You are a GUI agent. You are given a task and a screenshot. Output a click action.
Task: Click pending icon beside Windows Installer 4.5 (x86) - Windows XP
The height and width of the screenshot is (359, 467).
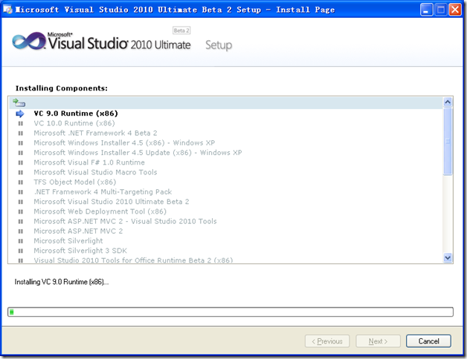point(21,143)
